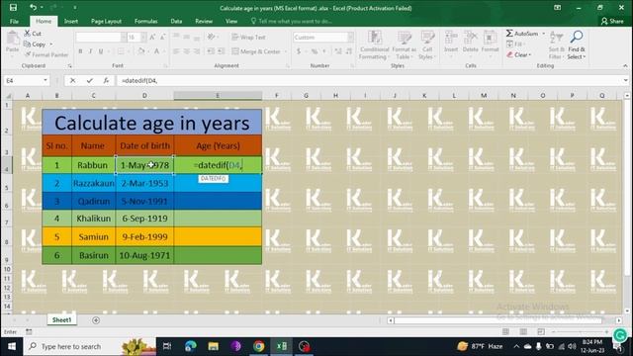
Task: Open the font name dropdown
Action: coord(123,38)
